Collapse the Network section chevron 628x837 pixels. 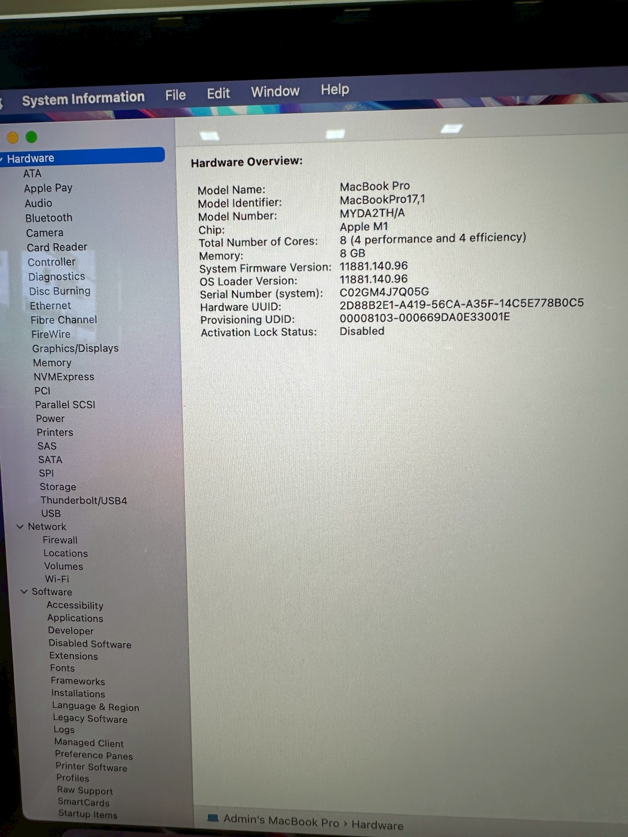(x=20, y=527)
